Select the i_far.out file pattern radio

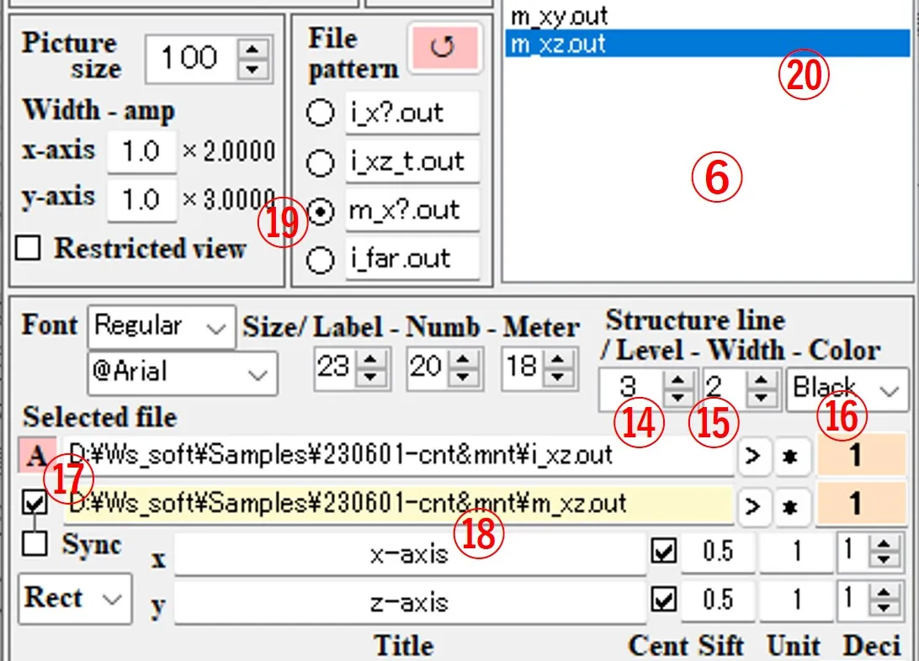pos(320,260)
